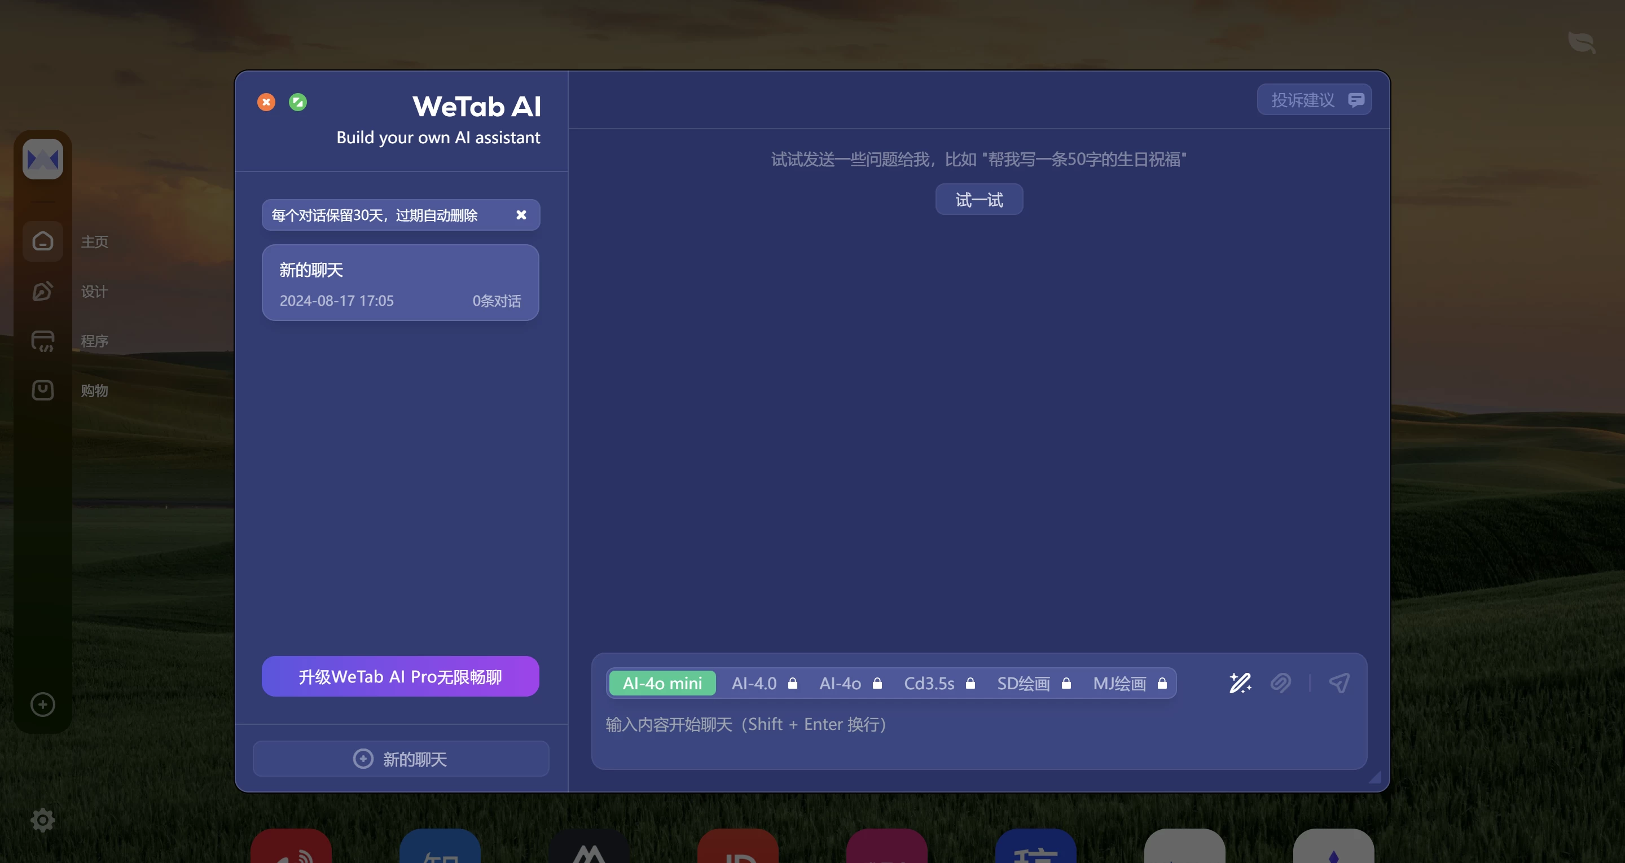Screen dimensions: 1625x863
Task: Click the plus add-category sidebar icon
Action: 43,705
